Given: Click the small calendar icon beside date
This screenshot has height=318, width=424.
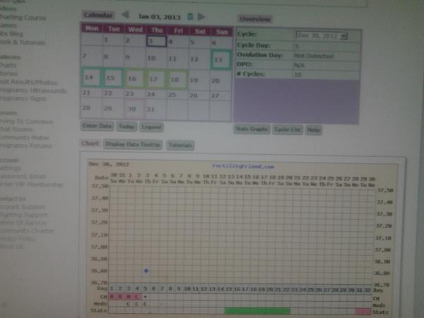Looking at the screenshot, I should (189, 15).
